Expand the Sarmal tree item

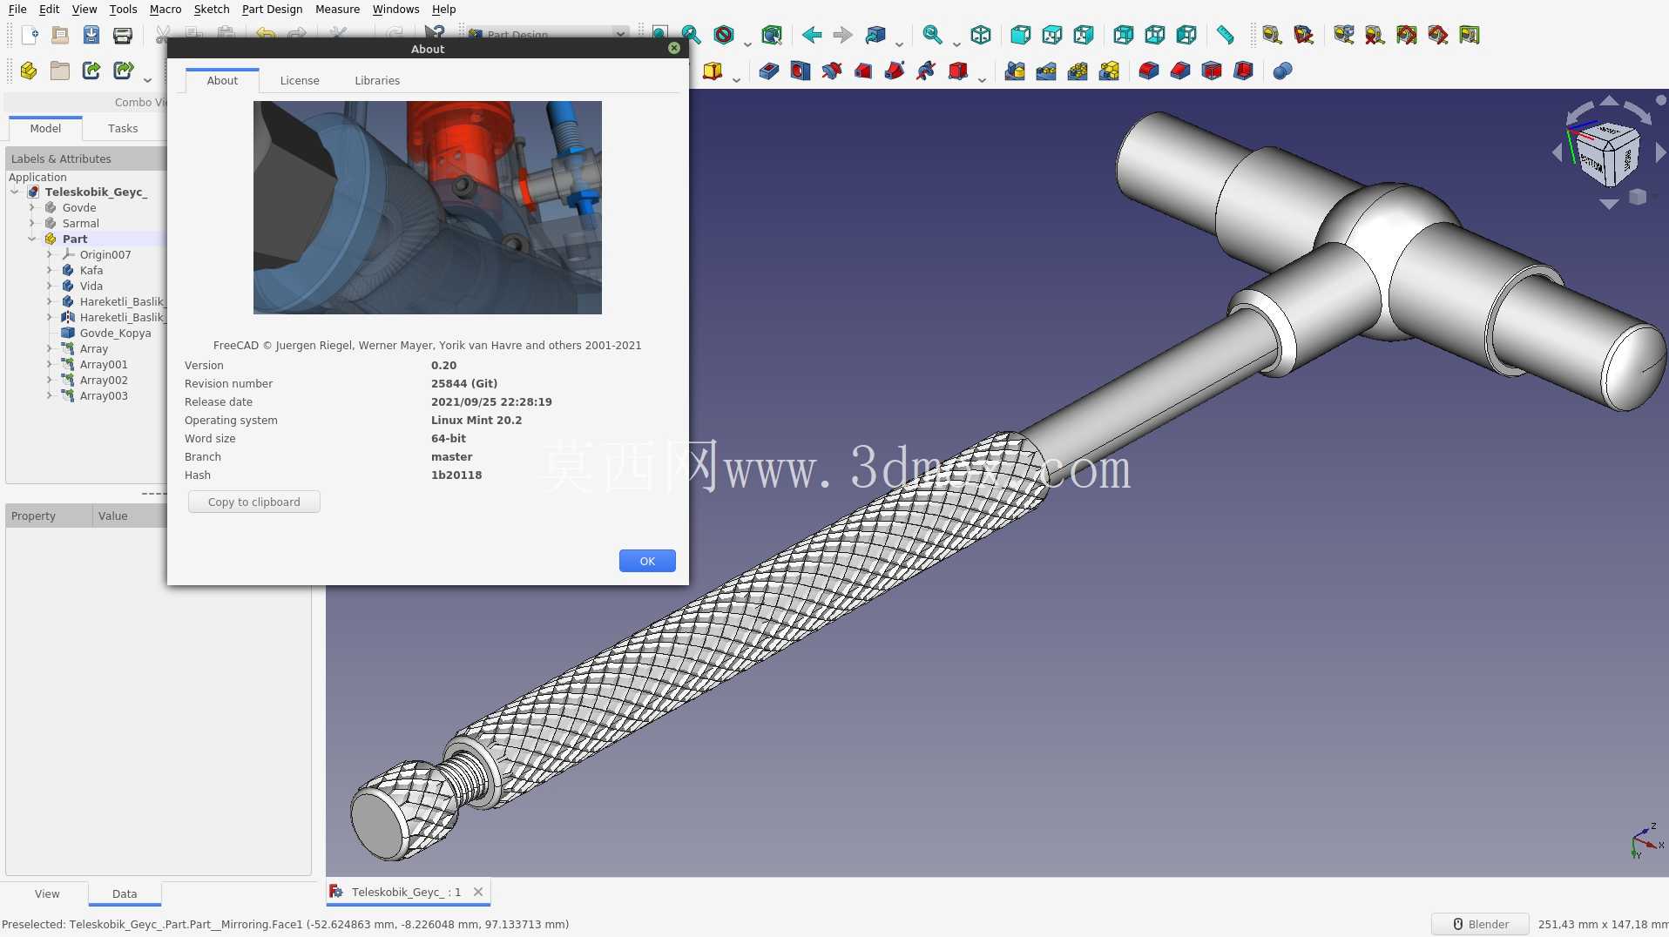pos(32,223)
